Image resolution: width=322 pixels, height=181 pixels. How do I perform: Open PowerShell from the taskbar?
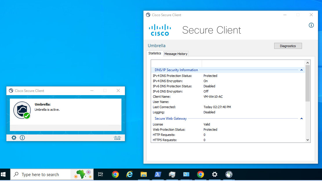click(158, 174)
